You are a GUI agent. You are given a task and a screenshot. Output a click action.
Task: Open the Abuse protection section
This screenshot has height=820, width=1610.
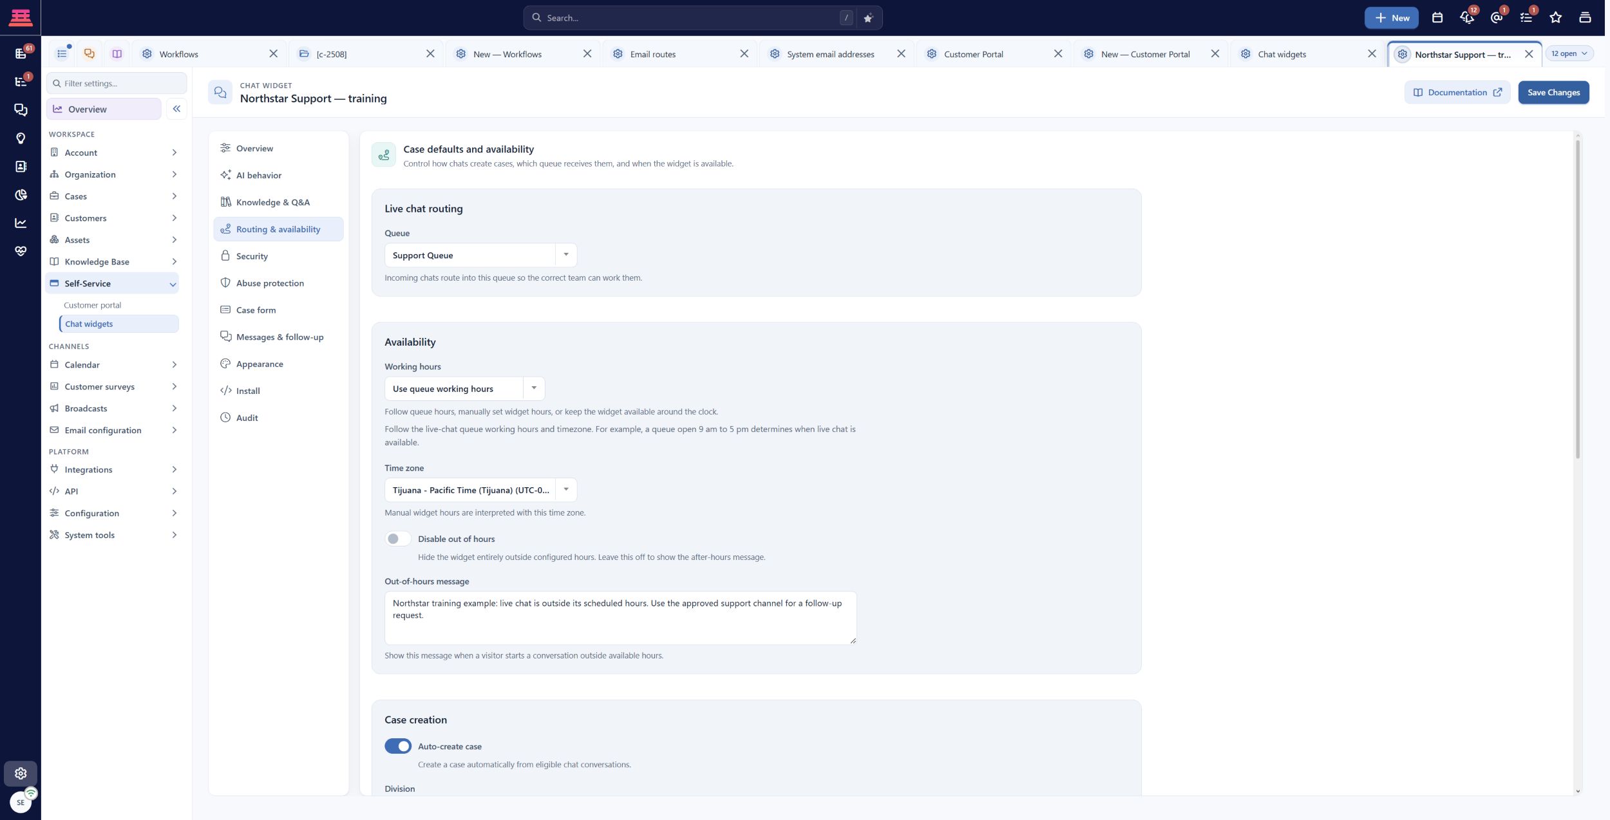coord(278,283)
